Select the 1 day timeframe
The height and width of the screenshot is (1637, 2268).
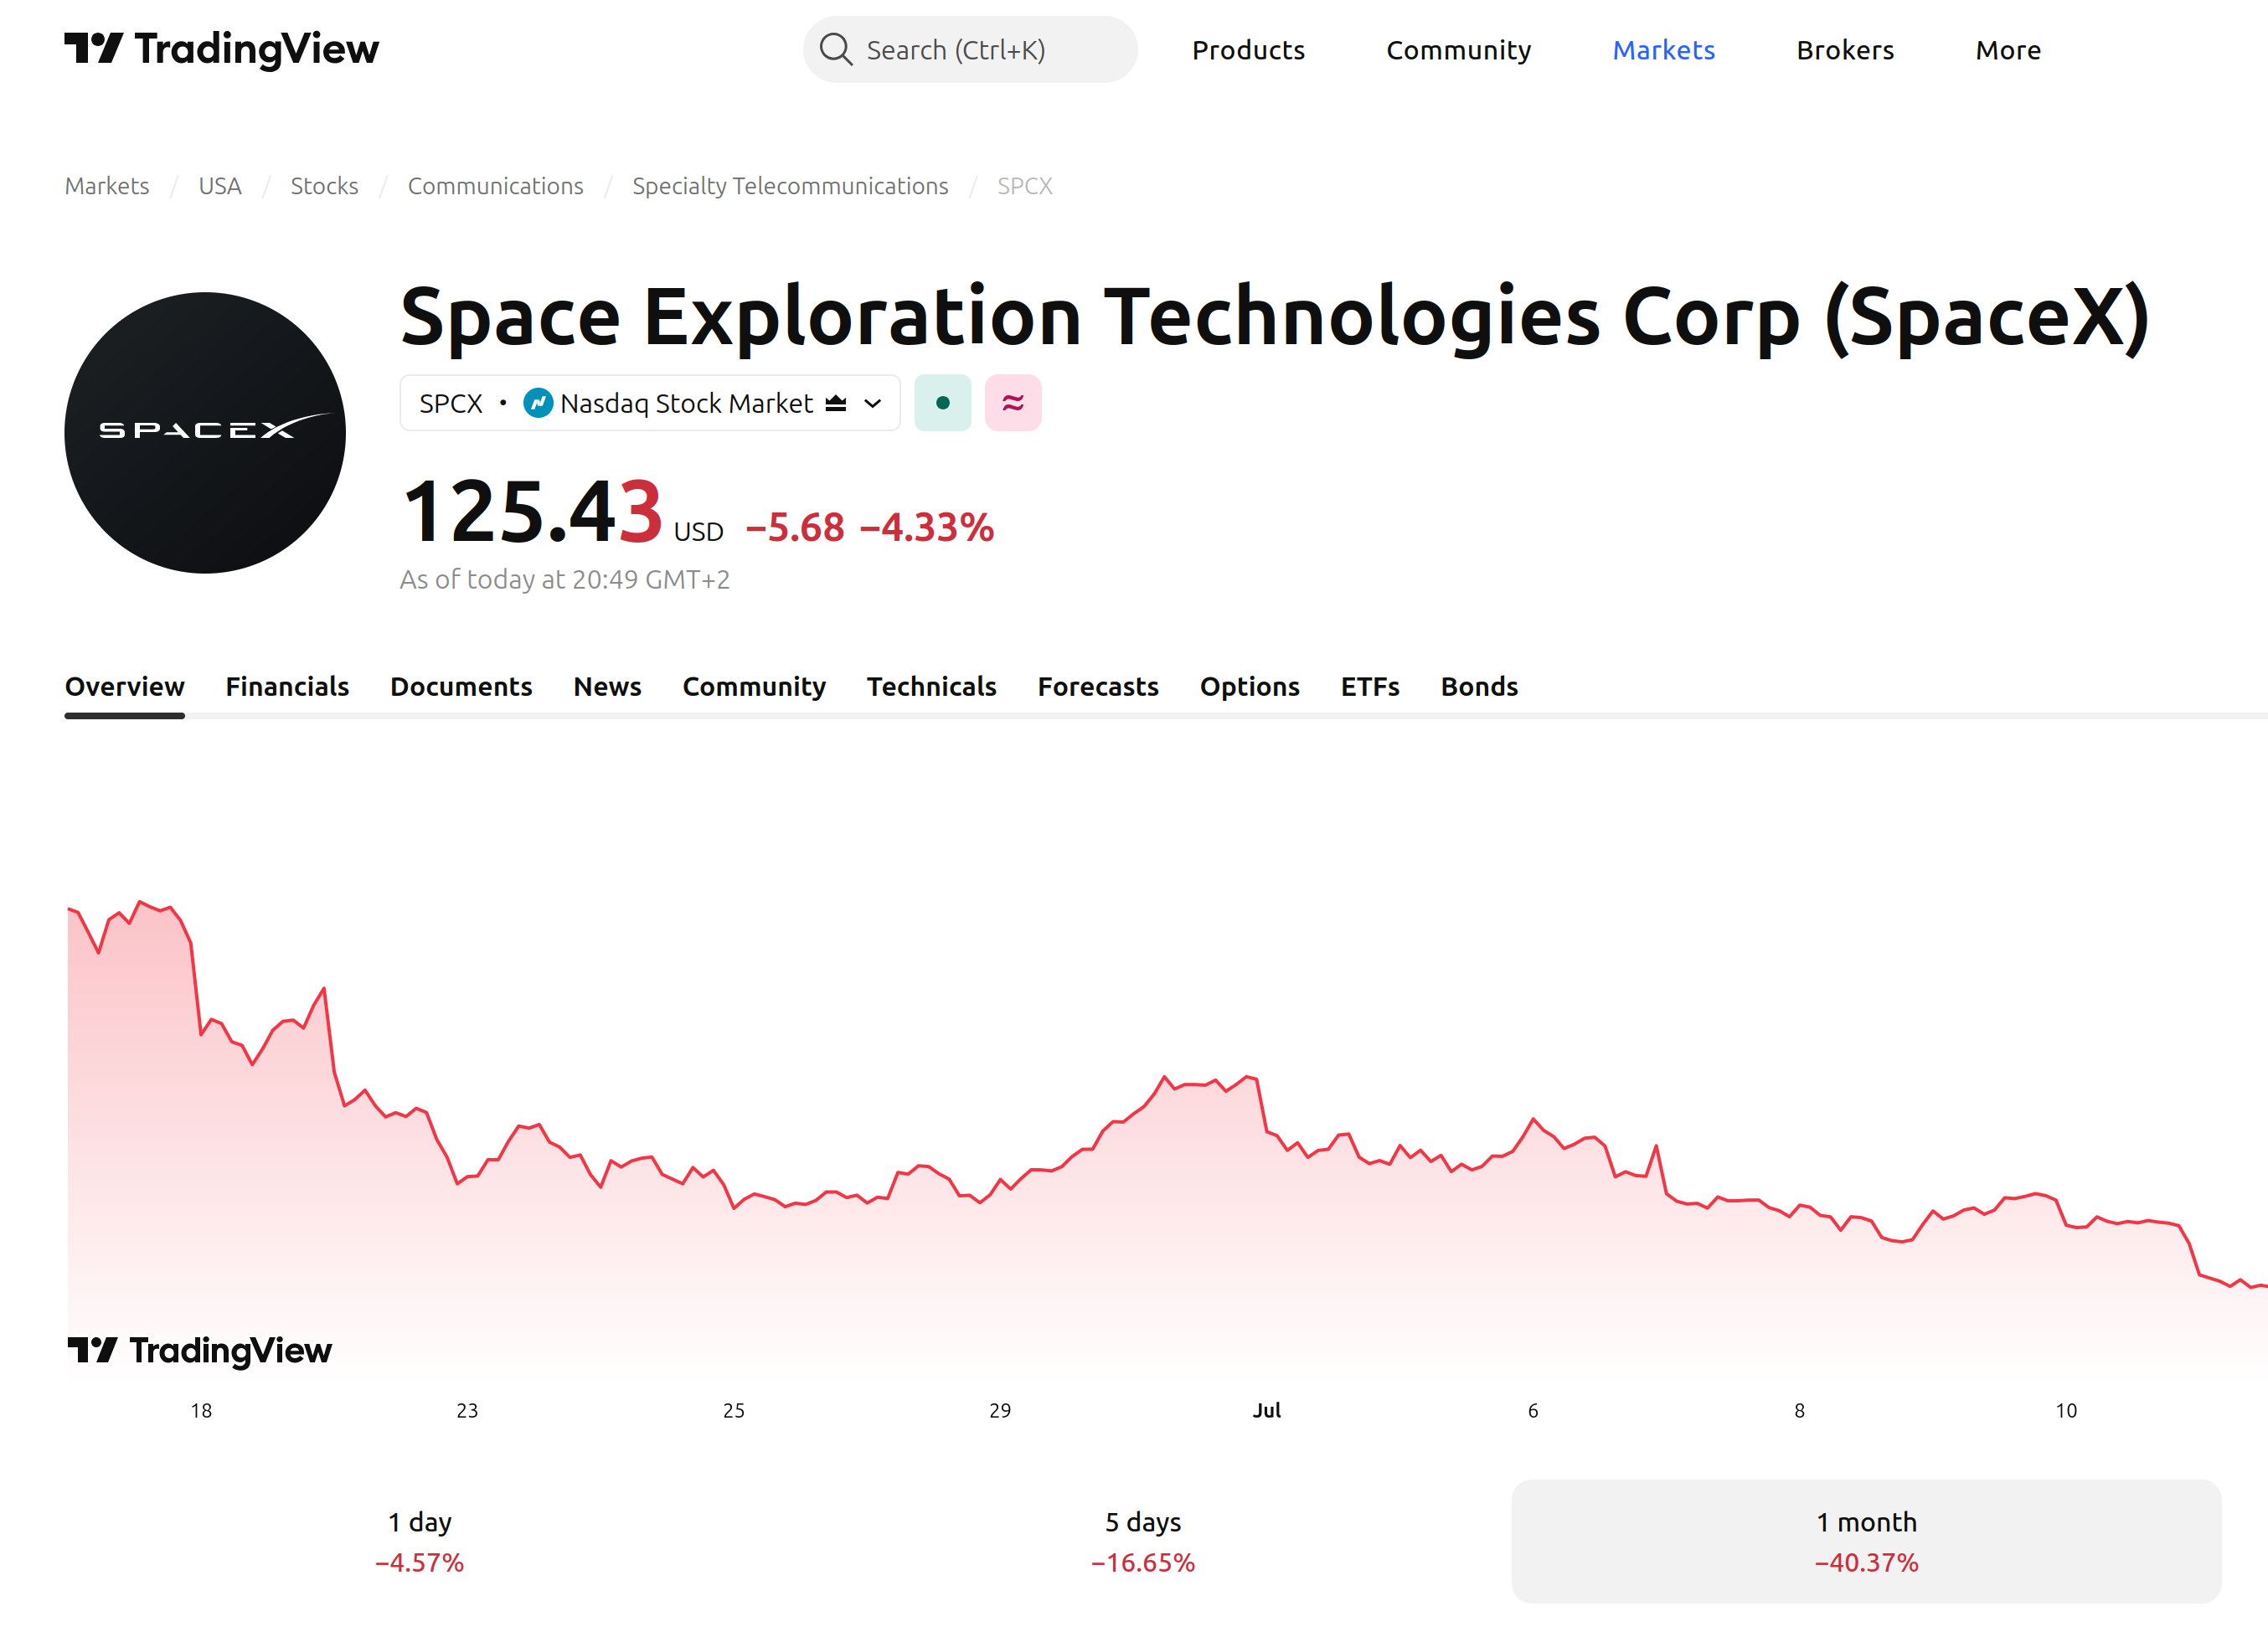click(419, 1541)
